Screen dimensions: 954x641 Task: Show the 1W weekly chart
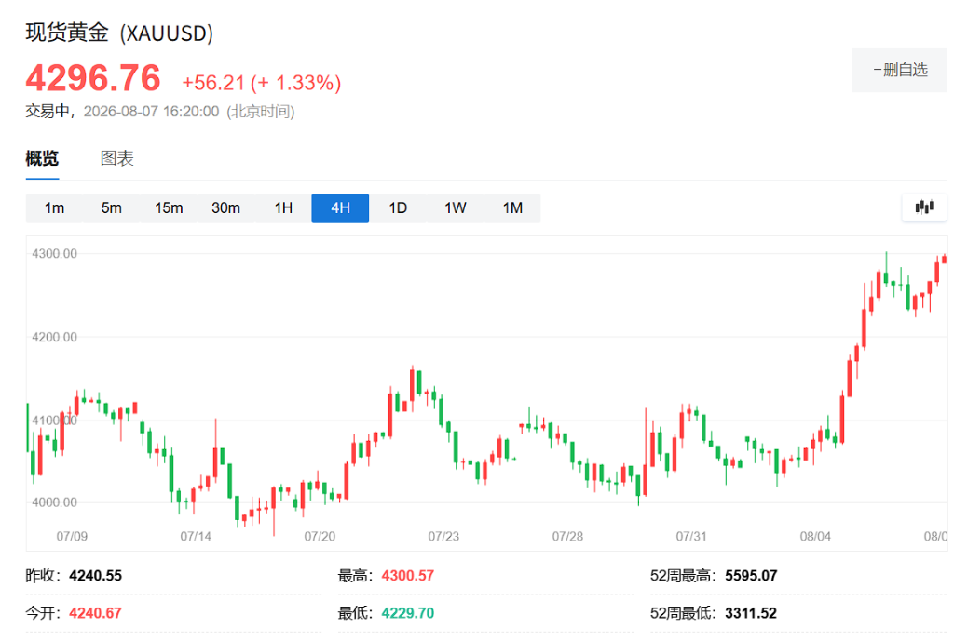[x=455, y=207]
